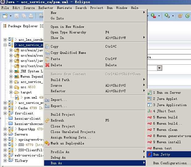Image resolution: width=191 pixels, height=167 pixels.
Task: Click the JUnit Test icon
Action: point(150,111)
